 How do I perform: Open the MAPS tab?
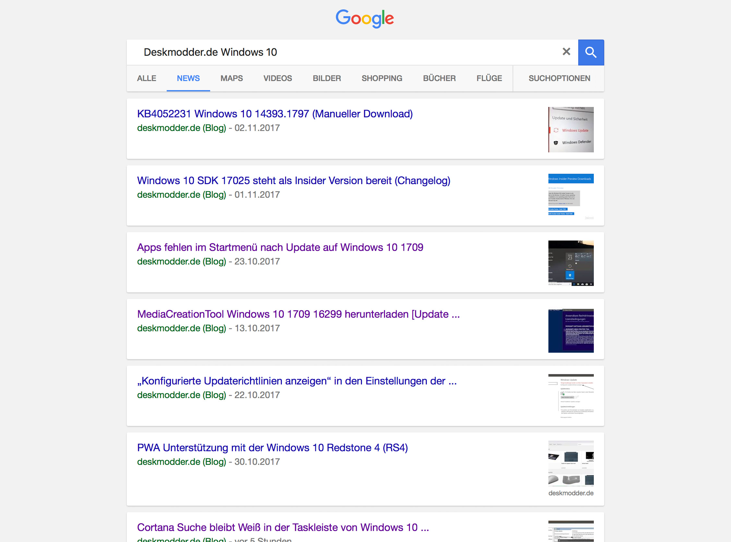[232, 78]
